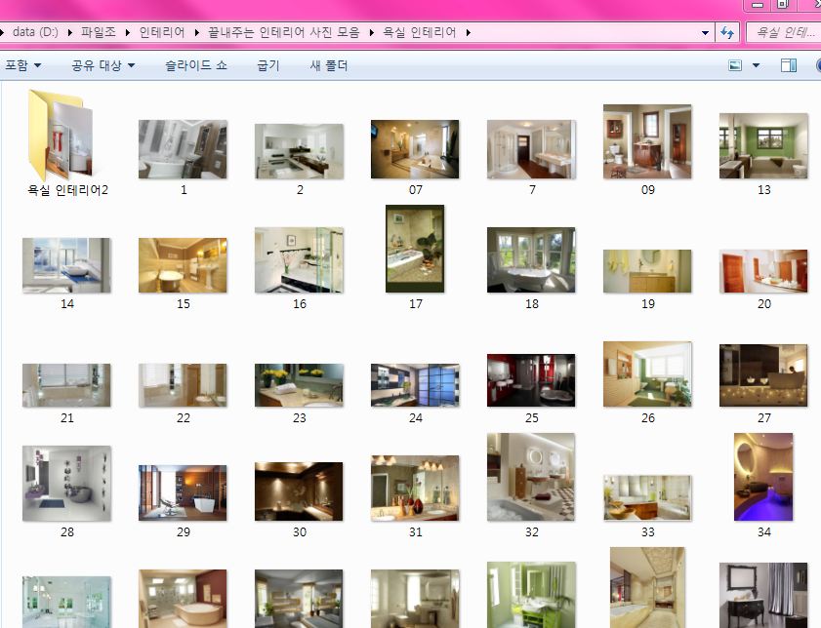The image size is (821, 628).
Task: Expand the arrow after 인테리어 breadcrumb
Action: click(197, 32)
